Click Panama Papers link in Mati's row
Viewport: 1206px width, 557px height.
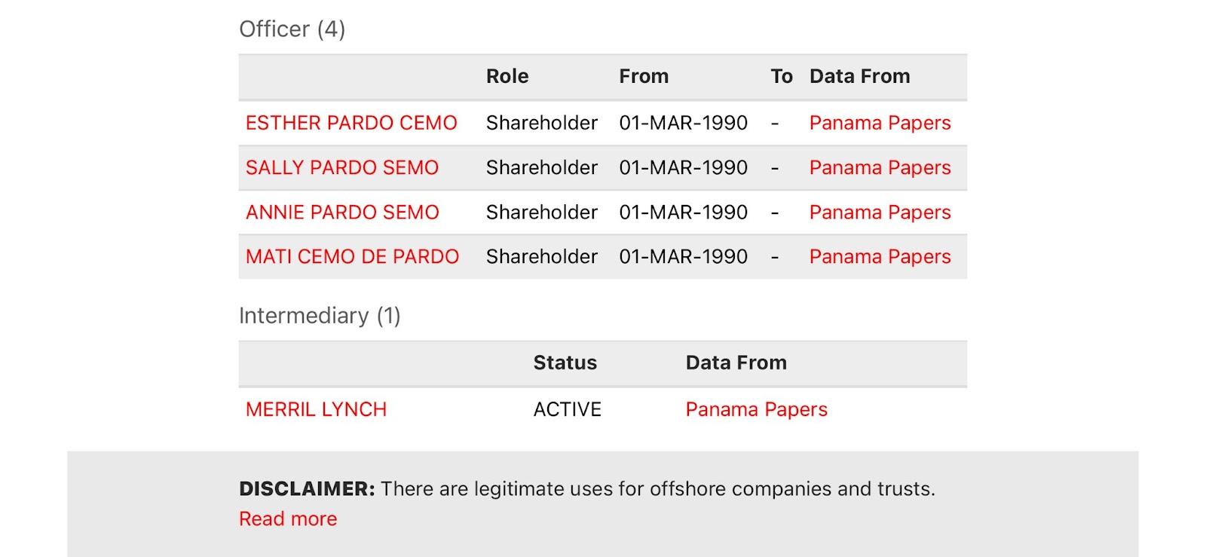tap(880, 256)
